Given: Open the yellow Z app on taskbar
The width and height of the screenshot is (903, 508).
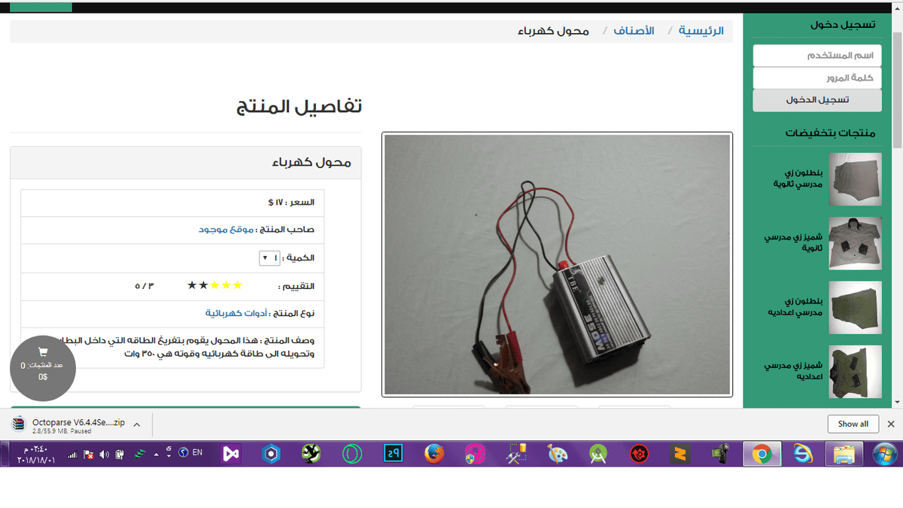Looking at the screenshot, I should click(681, 454).
